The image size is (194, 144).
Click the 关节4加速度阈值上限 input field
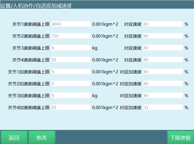71,107
